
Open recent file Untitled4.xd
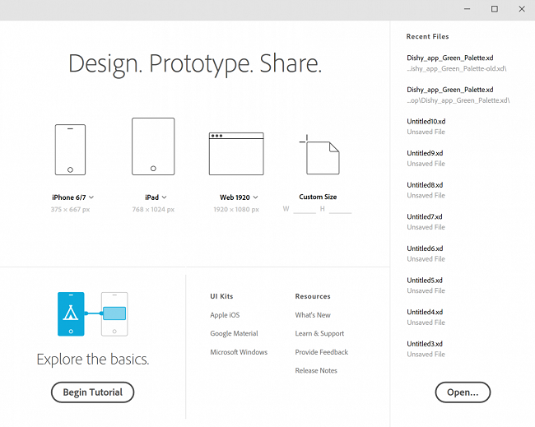click(426, 317)
